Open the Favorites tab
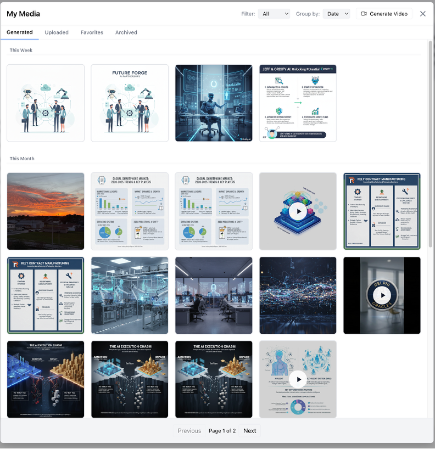 point(92,32)
